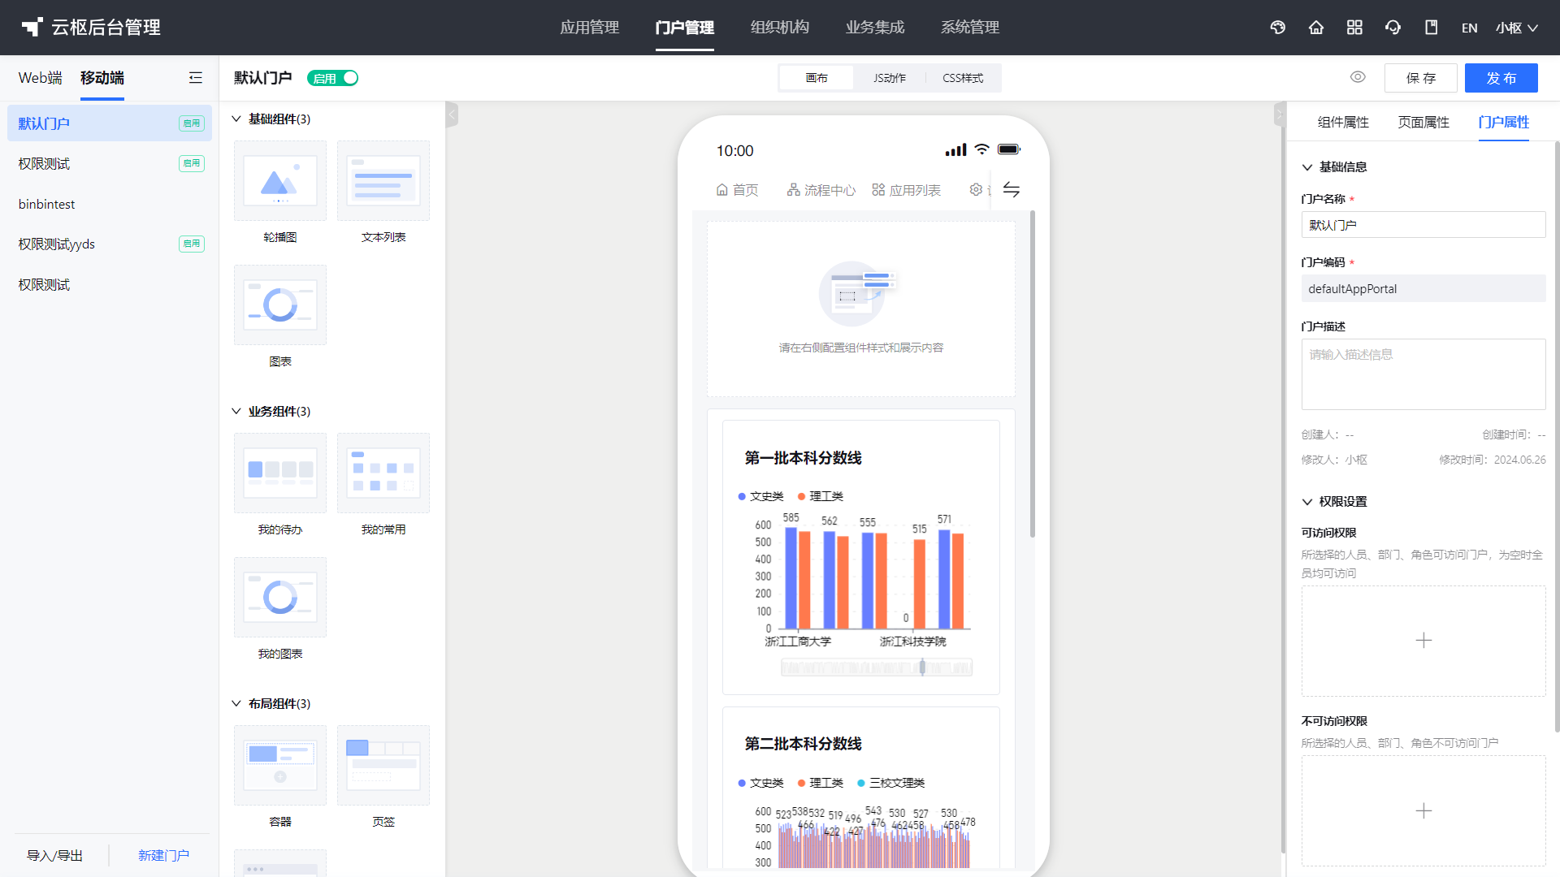Collapse right properties panel handle
Image resolution: width=1560 pixels, height=877 pixels.
click(1280, 114)
